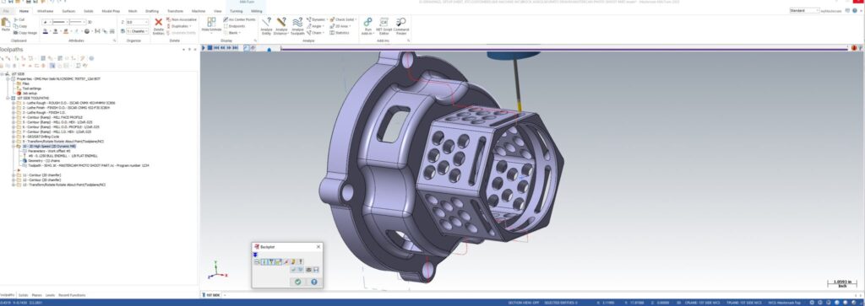Viewport: 865px width, 306px height.
Task: Click the Z depth input field
Action: tap(138, 22)
